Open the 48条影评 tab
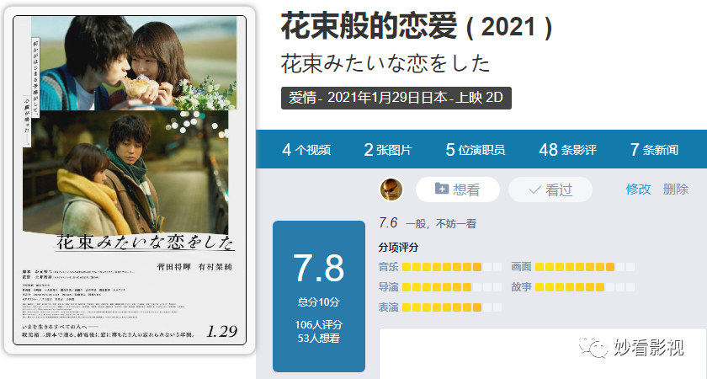 pos(567,150)
